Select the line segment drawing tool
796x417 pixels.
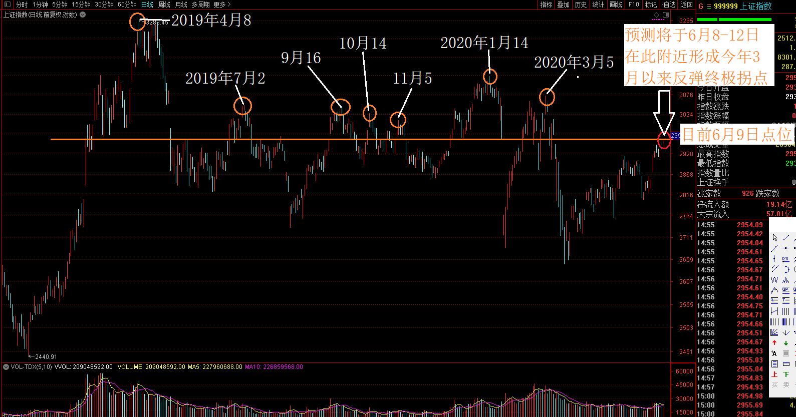pos(786,238)
